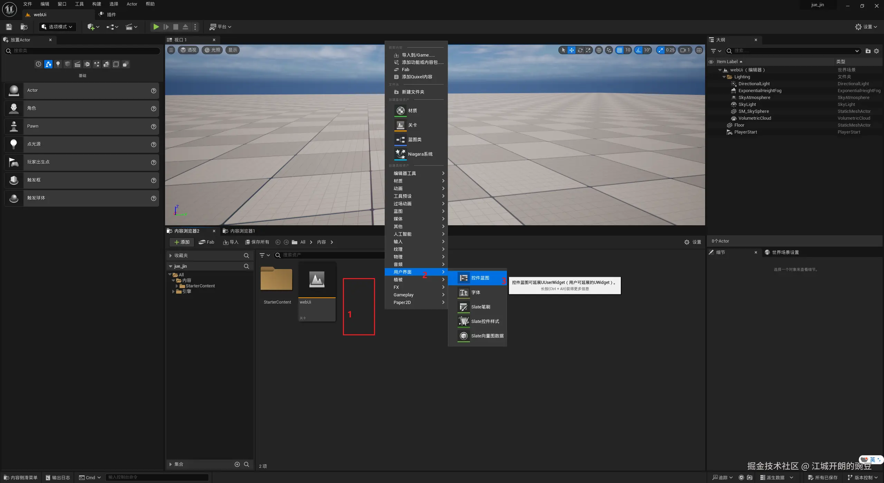Viewport: 884px width, 483px height.
Task: Click the Blueprint Class icon in the menu
Action: (401, 140)
